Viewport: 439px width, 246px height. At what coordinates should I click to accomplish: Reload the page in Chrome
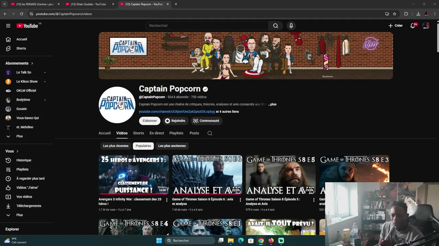(x=21, y=14)
